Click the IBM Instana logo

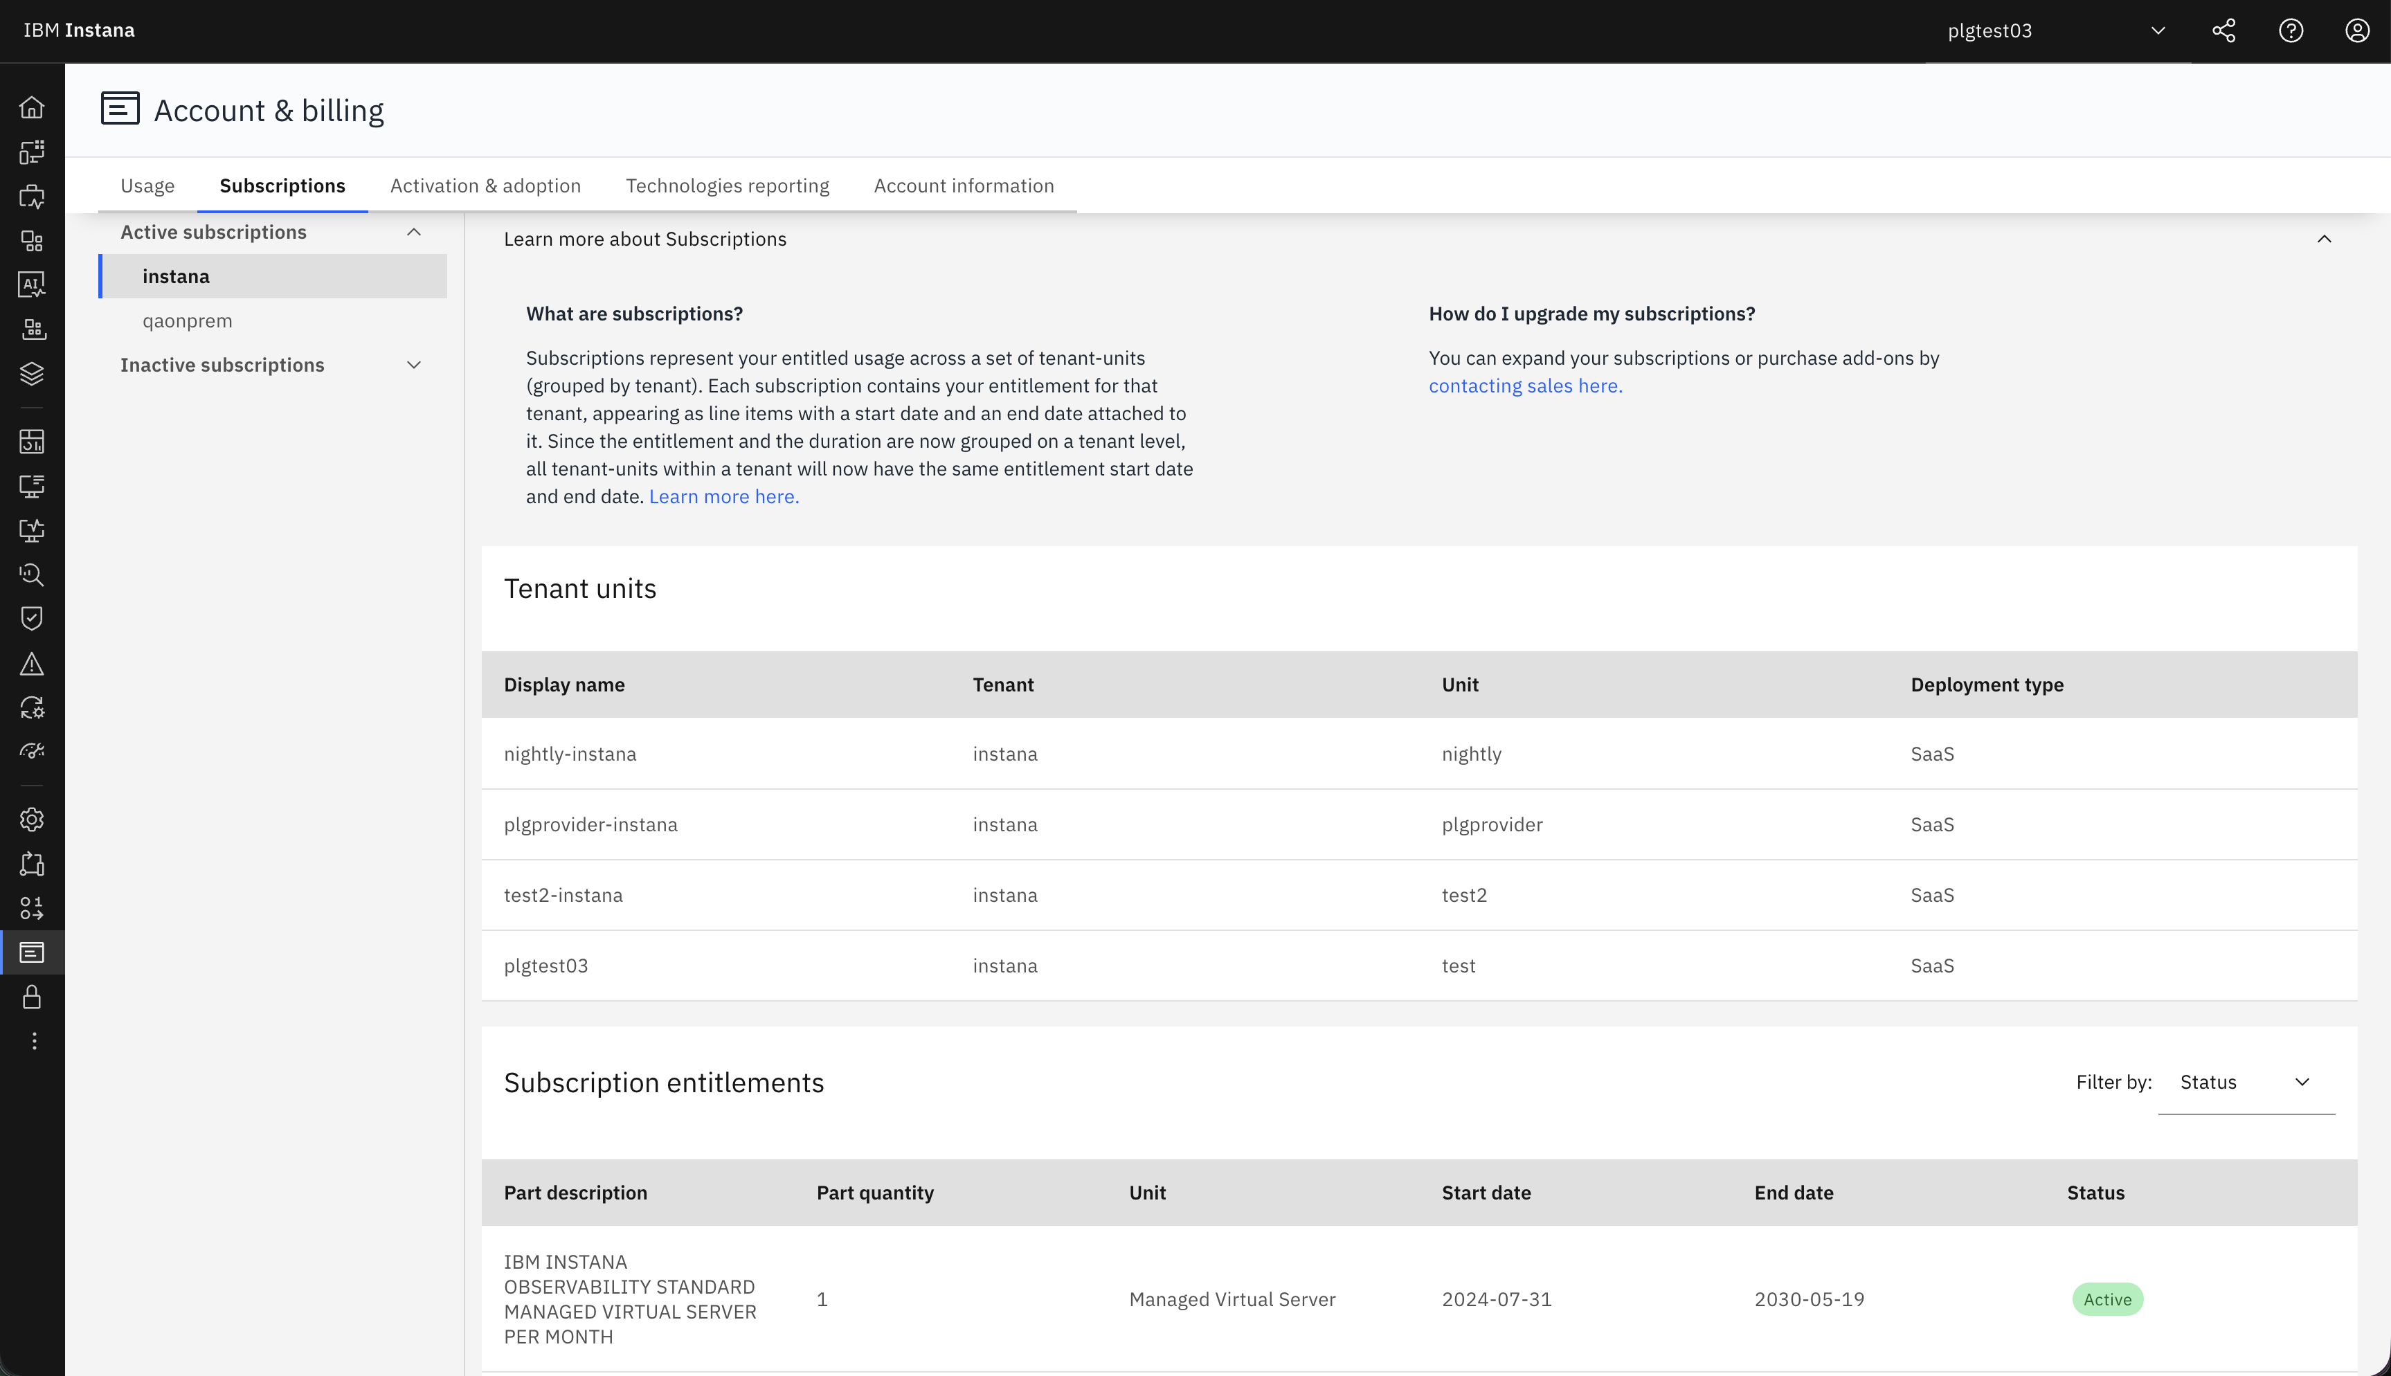80,30
